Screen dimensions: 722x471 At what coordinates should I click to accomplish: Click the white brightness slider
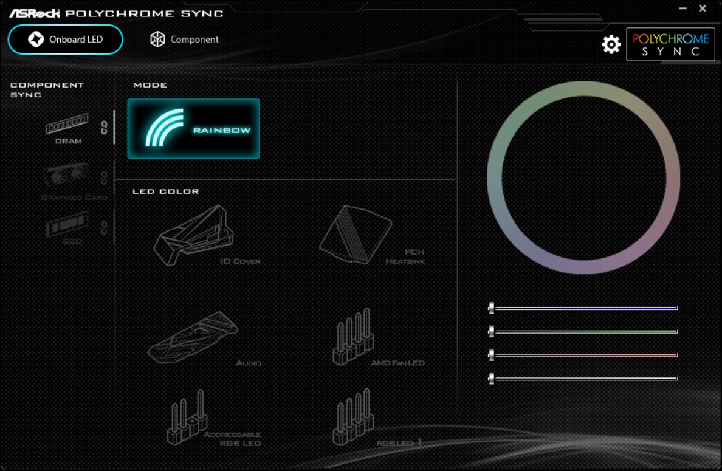coord(583,379)
